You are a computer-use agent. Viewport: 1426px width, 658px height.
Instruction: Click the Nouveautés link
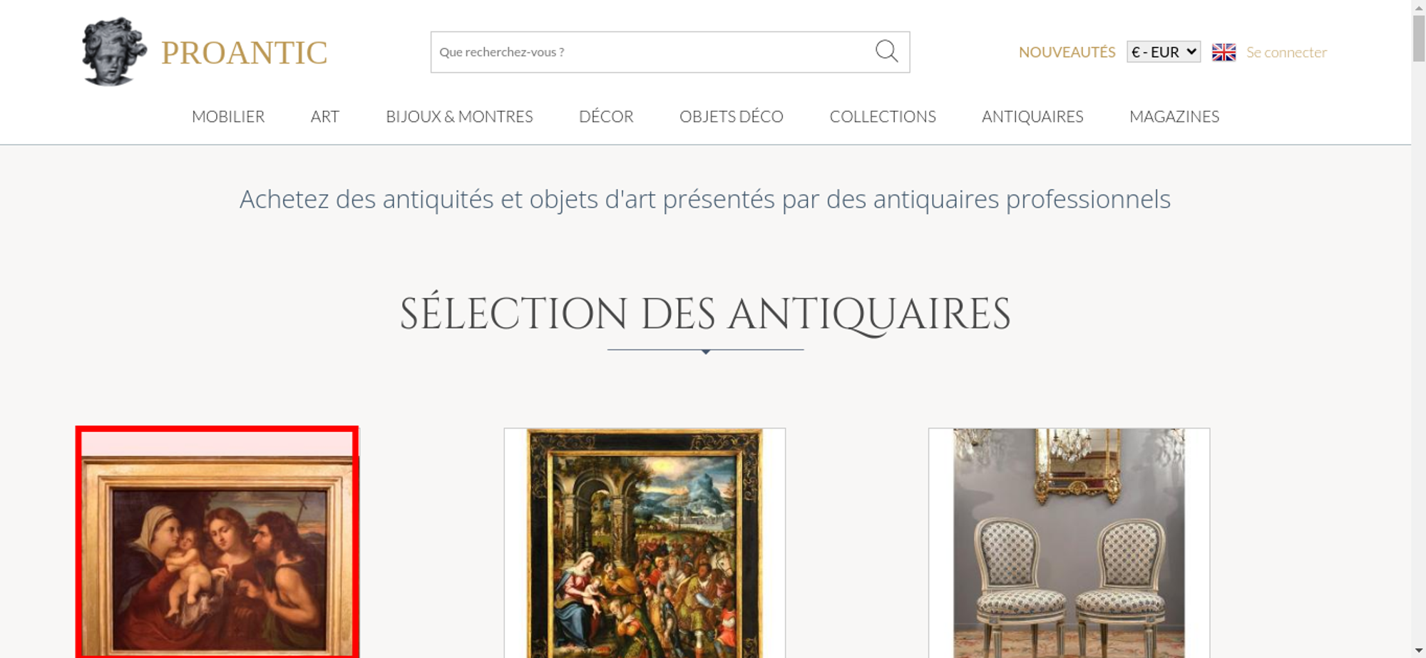[x=1067, y=52]
